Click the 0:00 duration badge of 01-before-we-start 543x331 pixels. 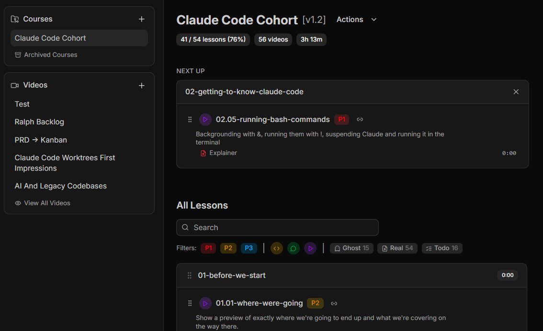[x=508, y=275]
